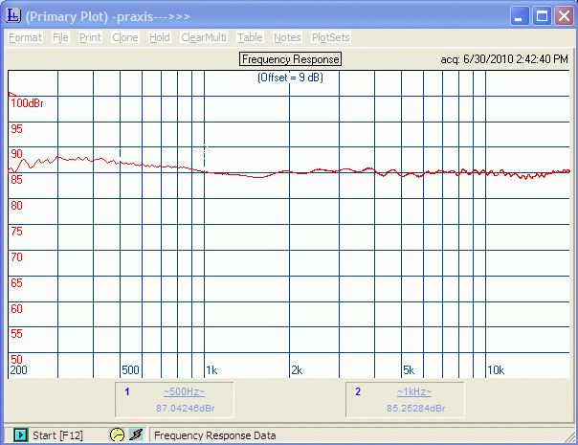Click the cursor number 1 label
The height and width of the screenshot is (445, 578).
pos(127,391)
